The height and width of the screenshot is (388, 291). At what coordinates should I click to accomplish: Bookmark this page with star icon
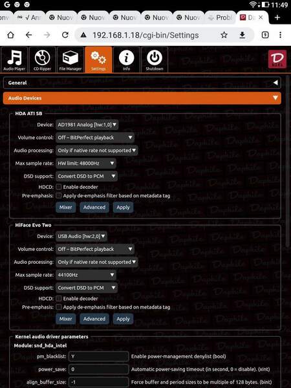coord(224,35)
